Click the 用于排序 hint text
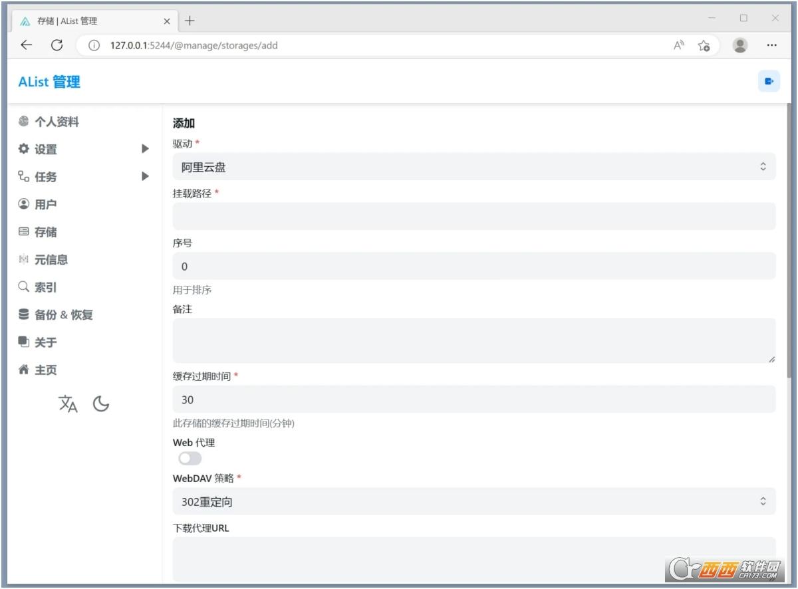 pyautogui.click(x=192, y=290)
